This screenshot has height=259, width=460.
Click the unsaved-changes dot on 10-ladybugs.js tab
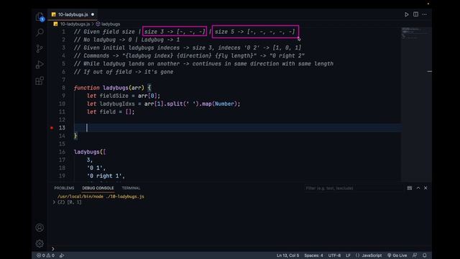[x=93, y=14]
